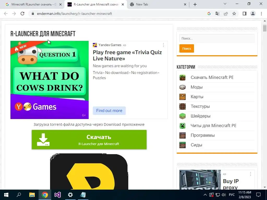Image resolution: width=267 pixels, height=200 pixels.
Task: Show hidden system tray icons
Action: click(x=205, y=195)
